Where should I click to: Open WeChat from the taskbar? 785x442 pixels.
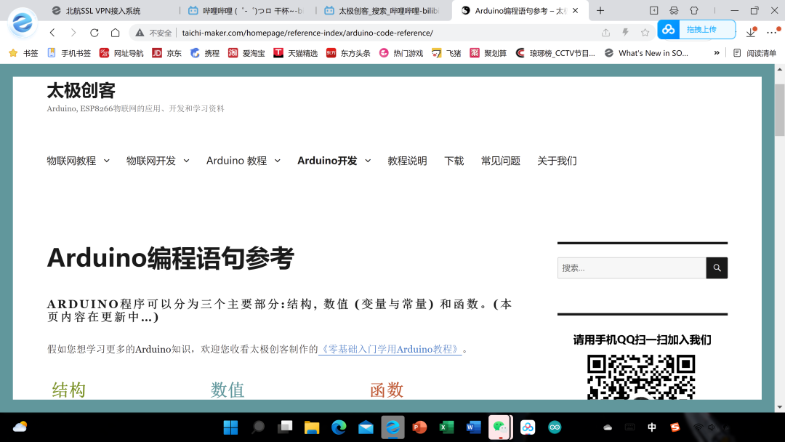(500, 427)
